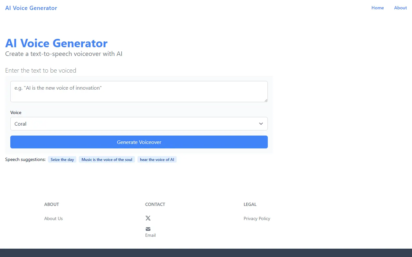412x257 pixels.
Task: Pick the "hear the voice of AI" suggestion
Action: pos(157,159)
